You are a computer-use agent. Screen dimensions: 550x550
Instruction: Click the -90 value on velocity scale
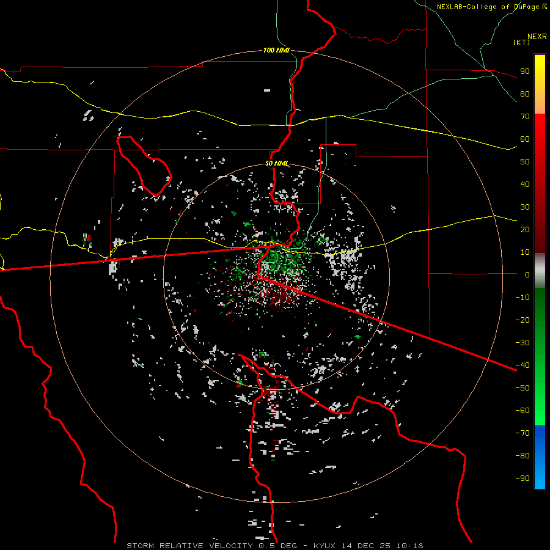[522, 479]
